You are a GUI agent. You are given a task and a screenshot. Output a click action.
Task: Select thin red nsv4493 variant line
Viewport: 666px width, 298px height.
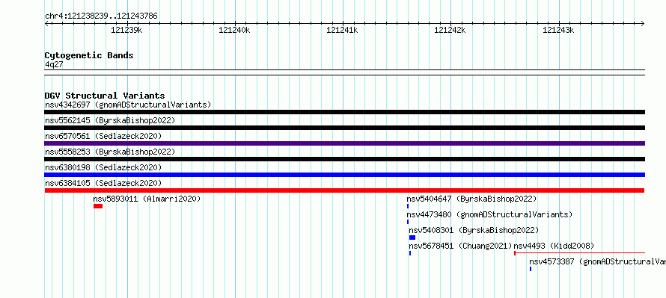point(579,253)
